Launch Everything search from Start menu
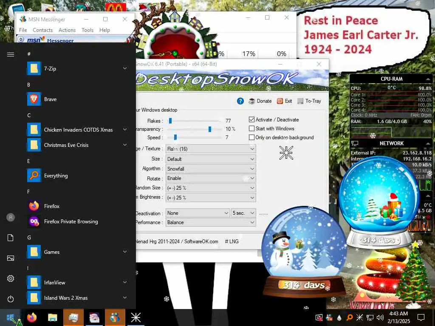 (x=78, y=176)
